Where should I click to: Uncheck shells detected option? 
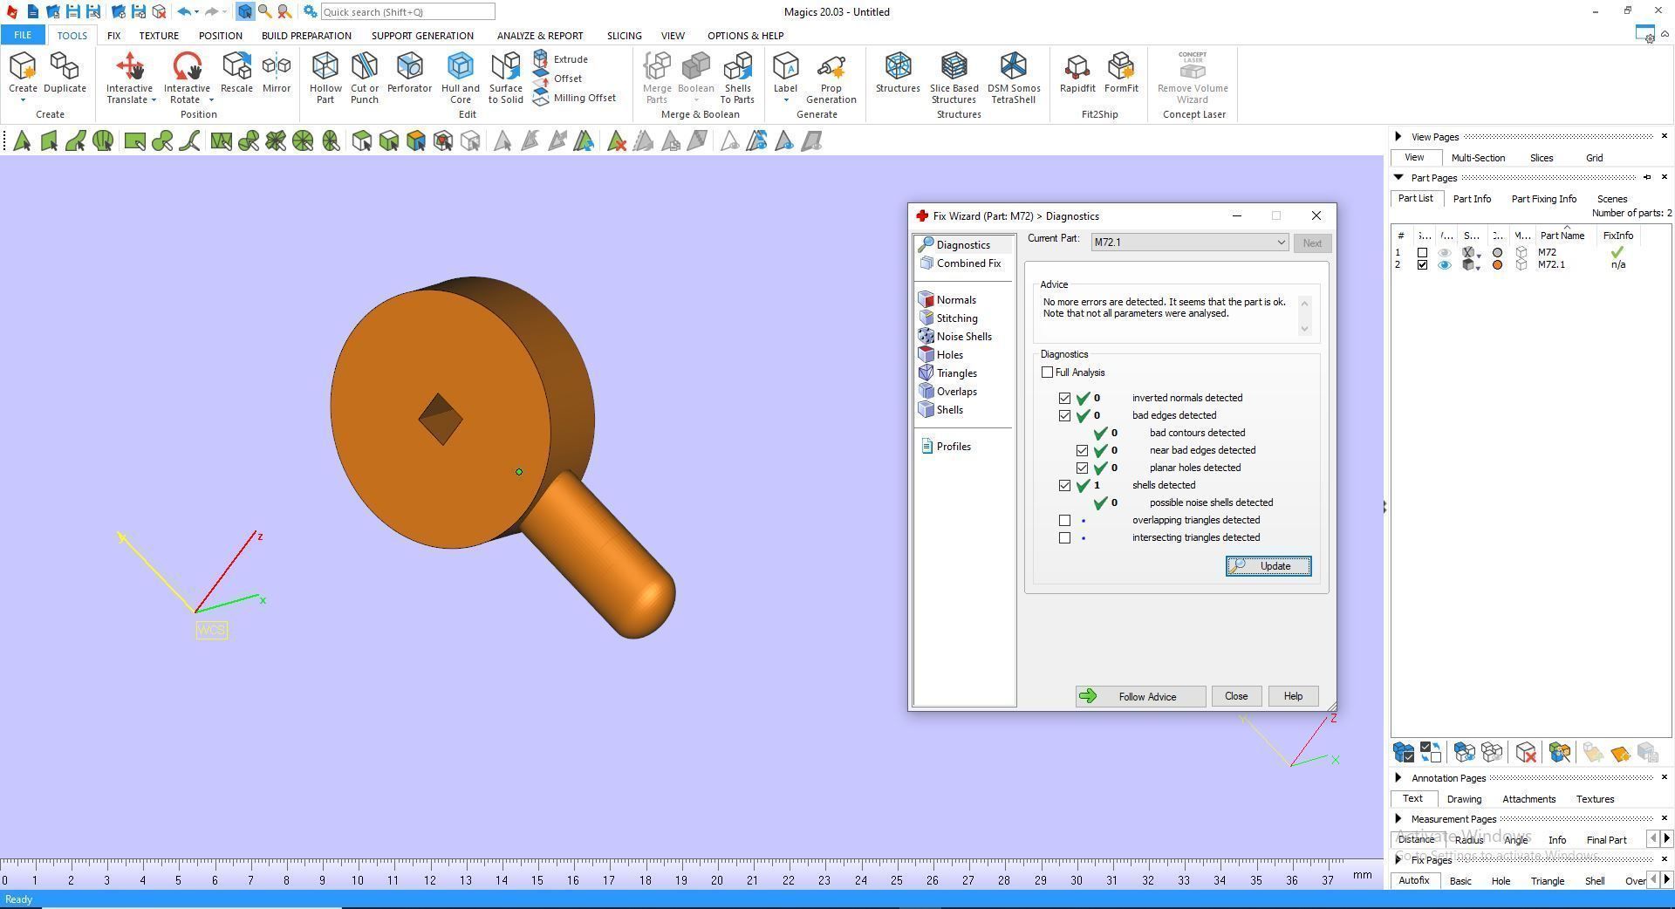point(1064,485)
